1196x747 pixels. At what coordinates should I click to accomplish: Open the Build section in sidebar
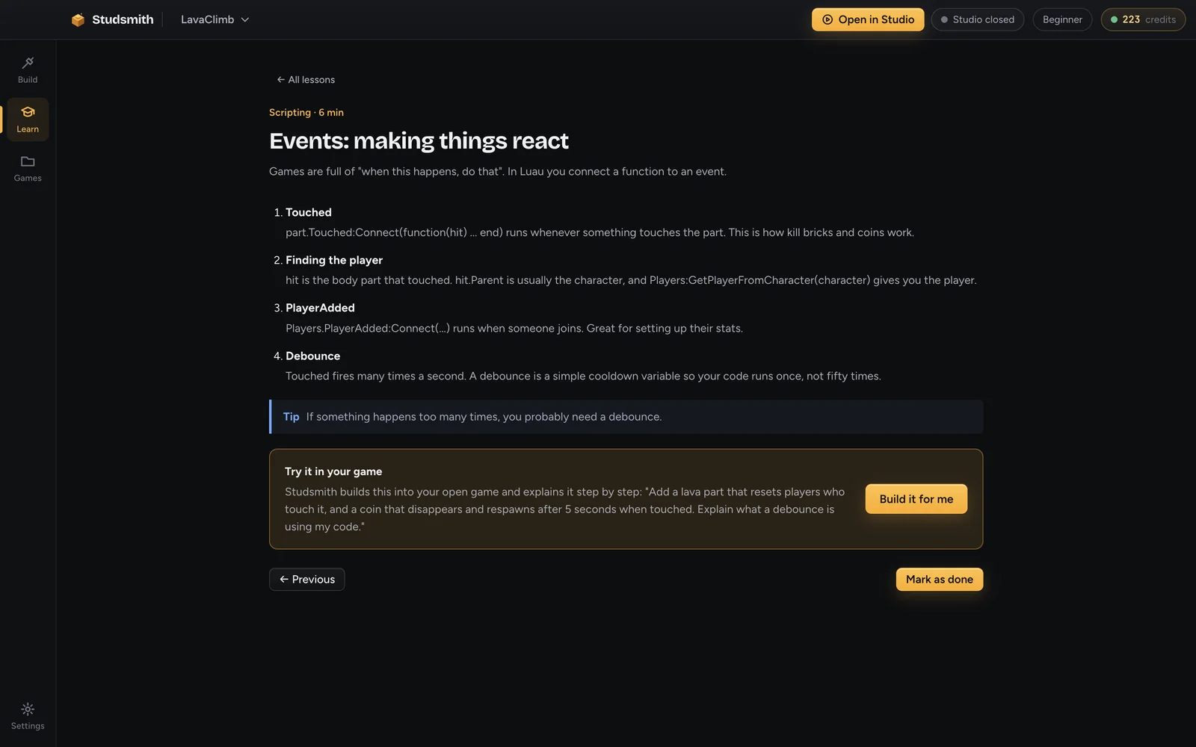pos(28,69)
